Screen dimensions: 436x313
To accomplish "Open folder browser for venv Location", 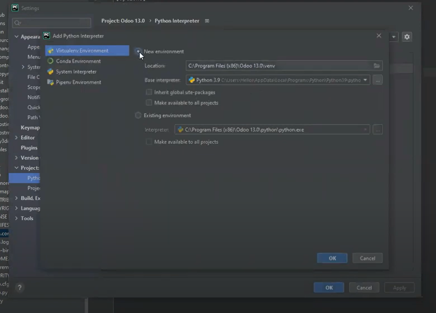I will [377, 66].
